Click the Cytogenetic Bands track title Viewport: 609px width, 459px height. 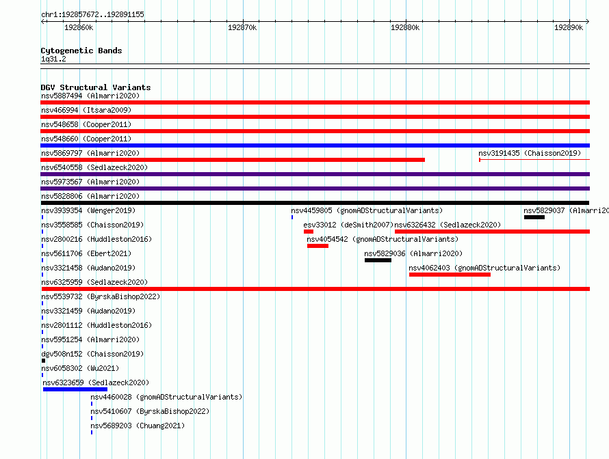(81, 51)
